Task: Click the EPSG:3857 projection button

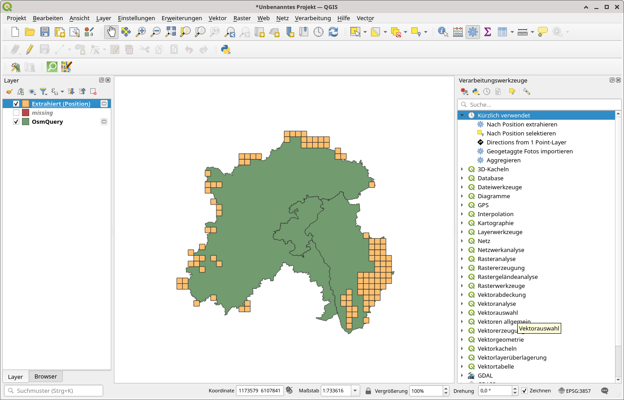Action: 575,391
